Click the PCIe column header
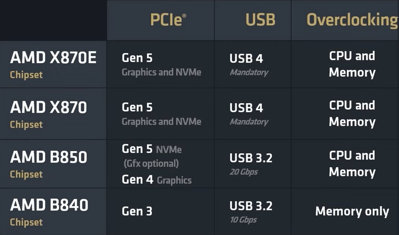Image resolution: width=399 pixels, height=235 pixels. 168,20
